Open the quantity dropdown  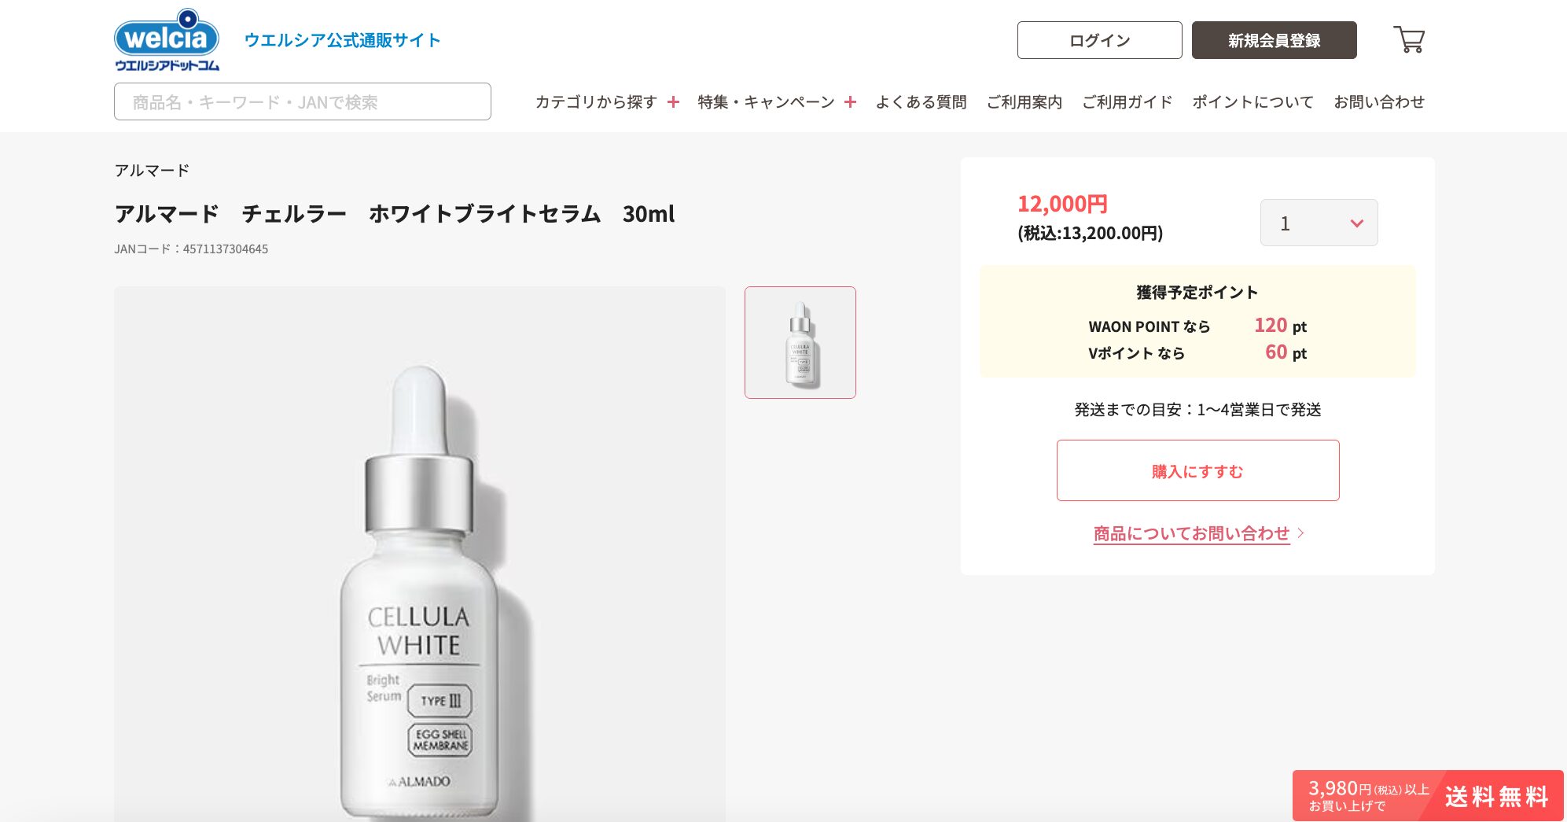coord(1319,223)
